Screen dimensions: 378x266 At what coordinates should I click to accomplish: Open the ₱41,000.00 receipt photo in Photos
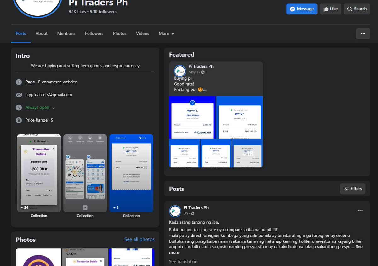(x=132, y=257)
